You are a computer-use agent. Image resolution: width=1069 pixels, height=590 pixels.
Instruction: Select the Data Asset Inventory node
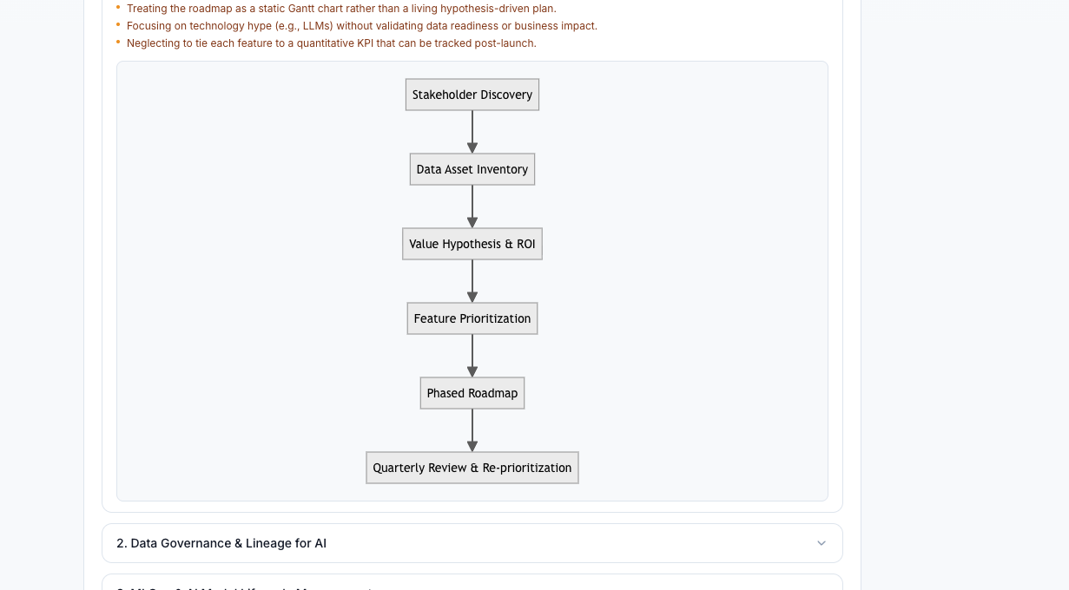point(472,169)
